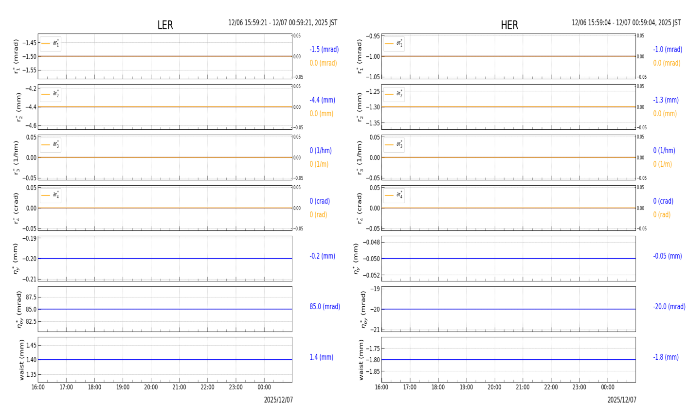Click the LER panel title
The width and height of the screenshot is (687, 420).
point(165,25)
